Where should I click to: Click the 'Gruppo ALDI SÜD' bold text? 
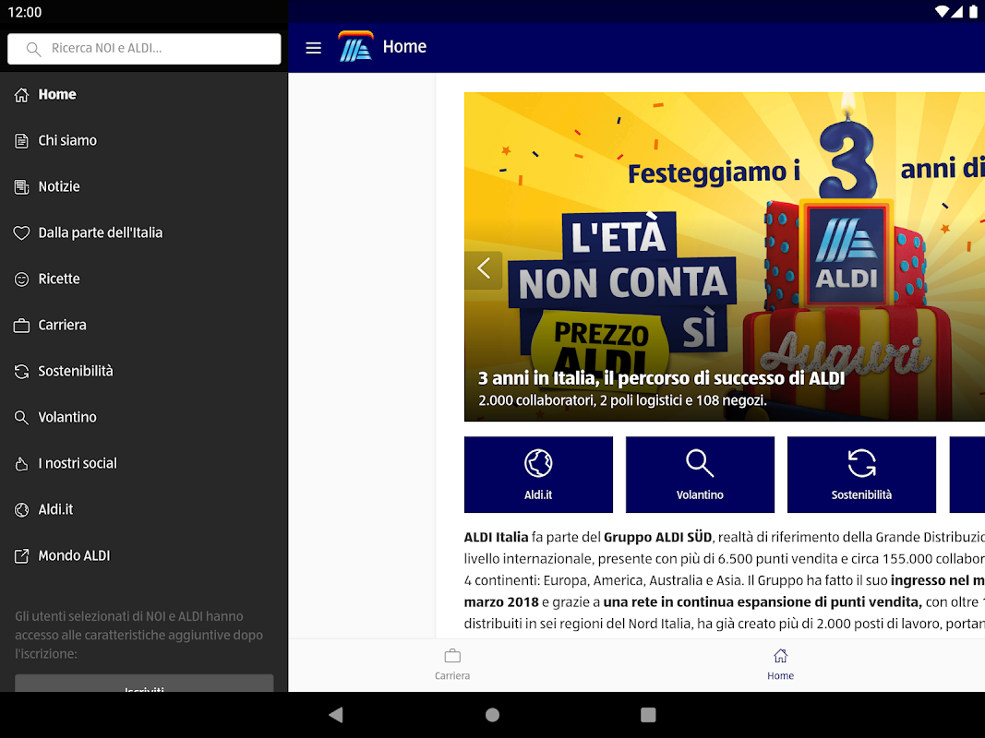(657, 537)
